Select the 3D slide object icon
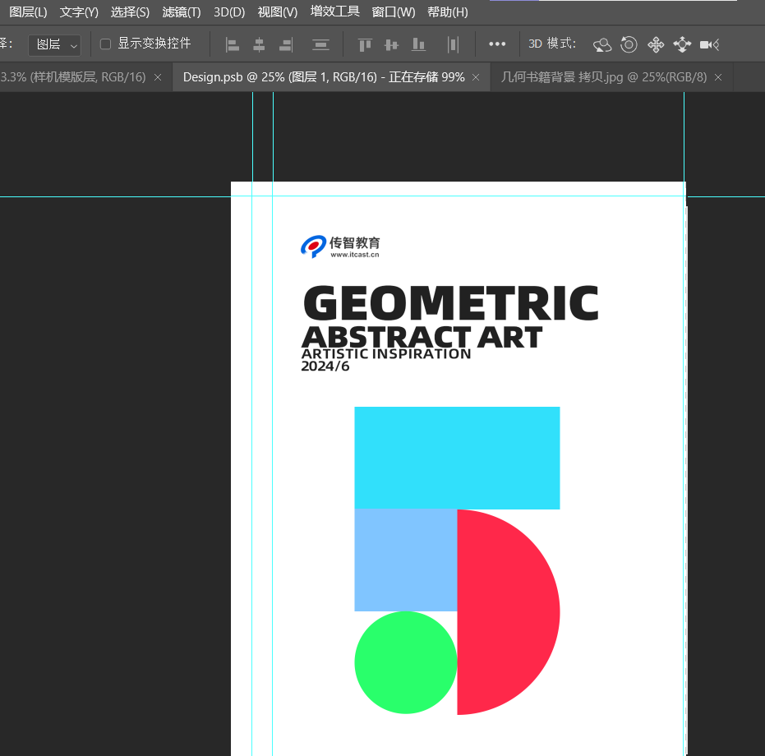Viewport: 765px width, 756px height. point(682,45)
